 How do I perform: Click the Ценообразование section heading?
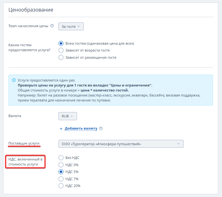(31, 10)
